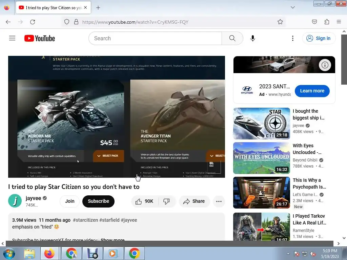Like the video with thumbs up
This screenshot has width=347, height=260.
click(145, 201)
